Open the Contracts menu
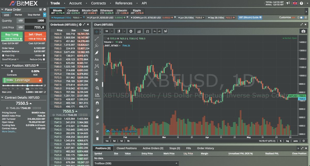Screen dimensions: 310x166 click(98, 3)
